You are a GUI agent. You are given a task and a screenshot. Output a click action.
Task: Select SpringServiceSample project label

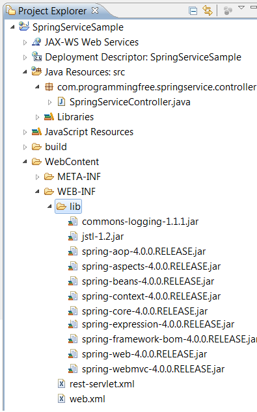78,27
